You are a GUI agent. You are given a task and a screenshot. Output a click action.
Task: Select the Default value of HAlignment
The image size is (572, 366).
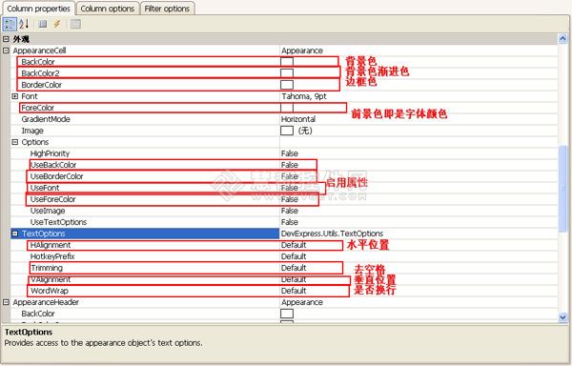[294, 245]
